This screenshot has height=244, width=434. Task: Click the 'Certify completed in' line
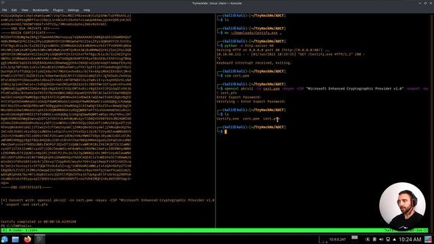39,222
